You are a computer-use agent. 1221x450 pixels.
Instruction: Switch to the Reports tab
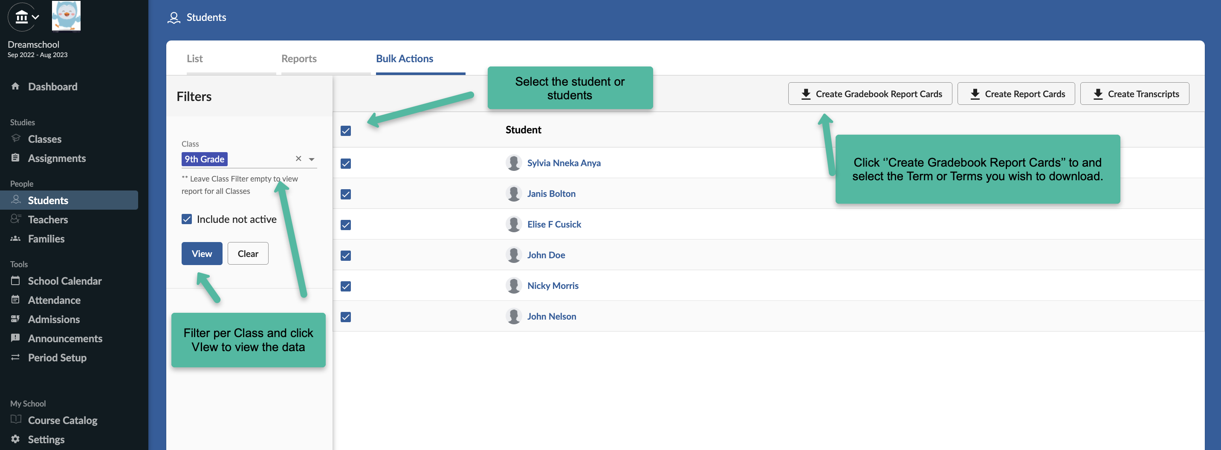coord(298,58)
